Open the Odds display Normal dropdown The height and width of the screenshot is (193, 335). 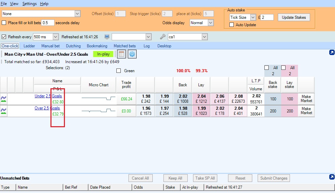pyautogui.click(x=211, y=22)
